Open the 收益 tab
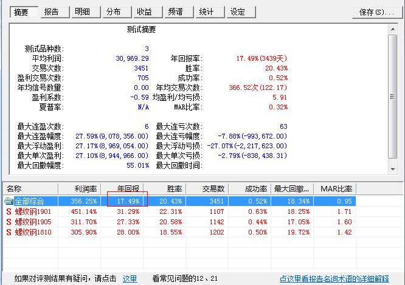This screenshot has height=285, width=405. click(x=148, y=12)
